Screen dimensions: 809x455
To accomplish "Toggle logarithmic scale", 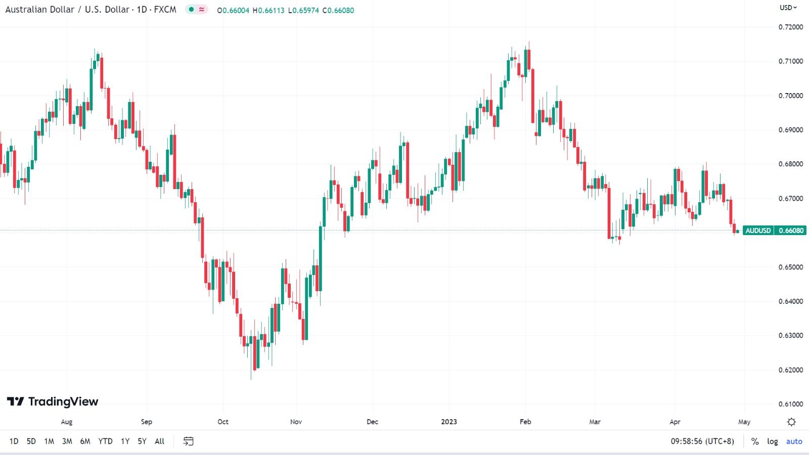I will pyautogui.click(x=773, y=441).
